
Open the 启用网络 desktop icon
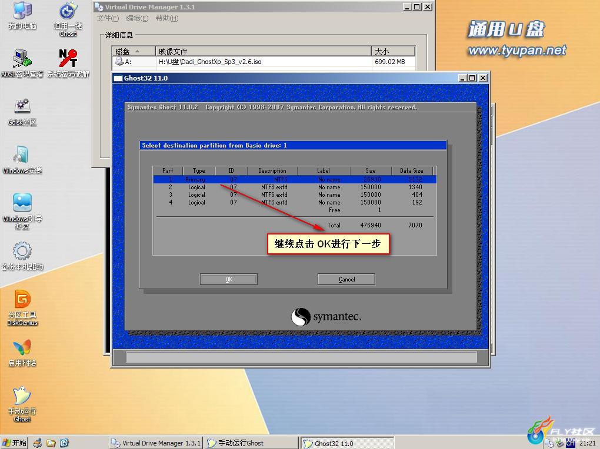(22, 353)
